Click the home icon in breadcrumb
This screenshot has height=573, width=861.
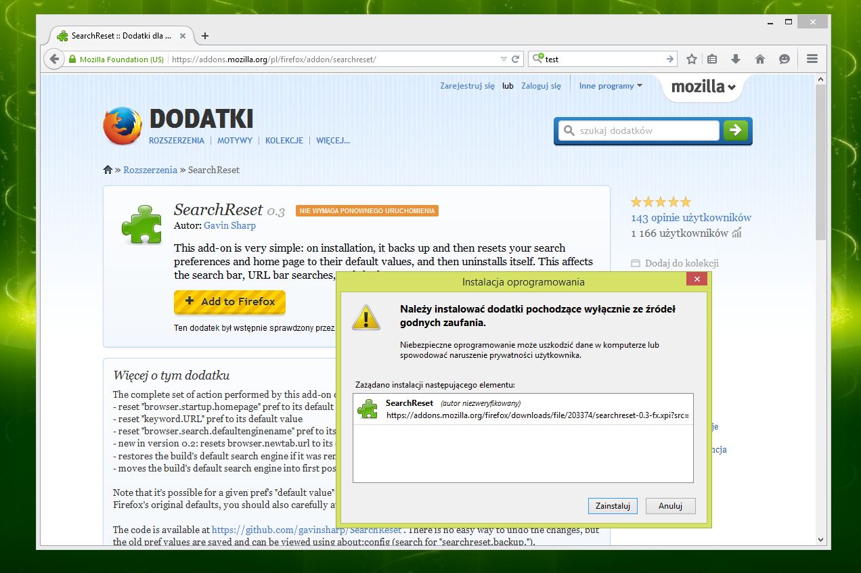pos(108,170)
